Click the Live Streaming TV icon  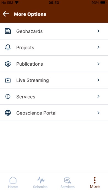(x=8, y=80)
